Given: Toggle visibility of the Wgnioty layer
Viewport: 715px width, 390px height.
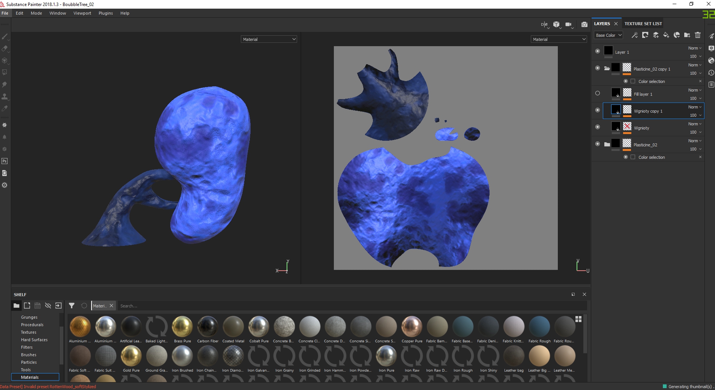Looking at the screenshot, I should click(x=598, y=127).
